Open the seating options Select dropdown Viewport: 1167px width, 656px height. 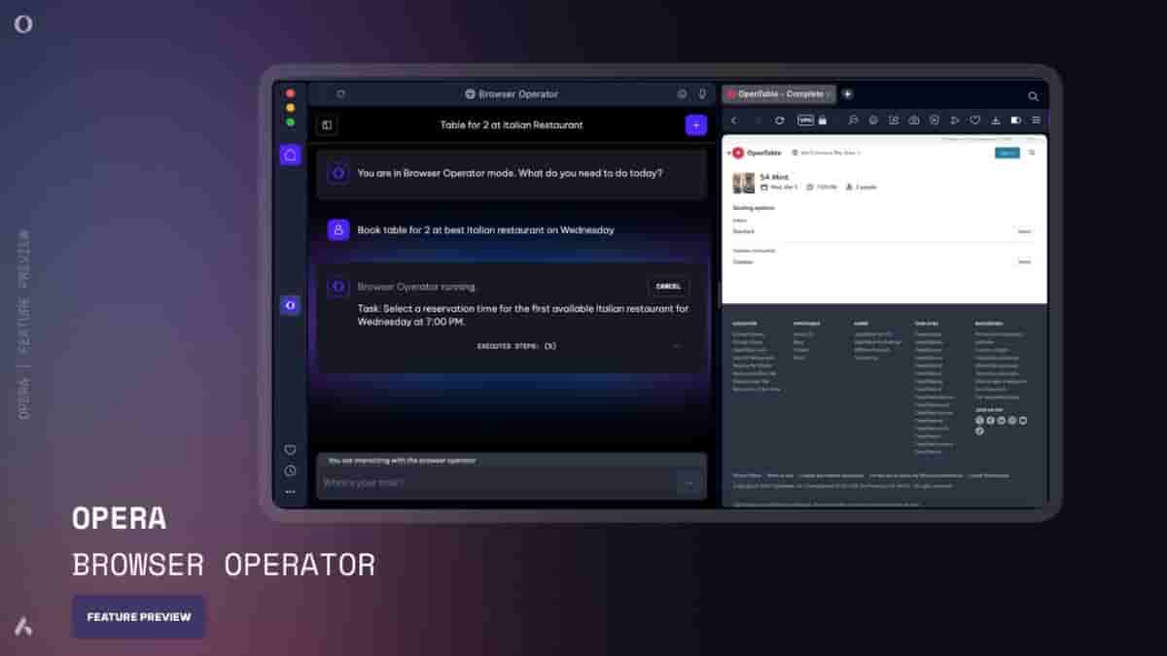1023,232
